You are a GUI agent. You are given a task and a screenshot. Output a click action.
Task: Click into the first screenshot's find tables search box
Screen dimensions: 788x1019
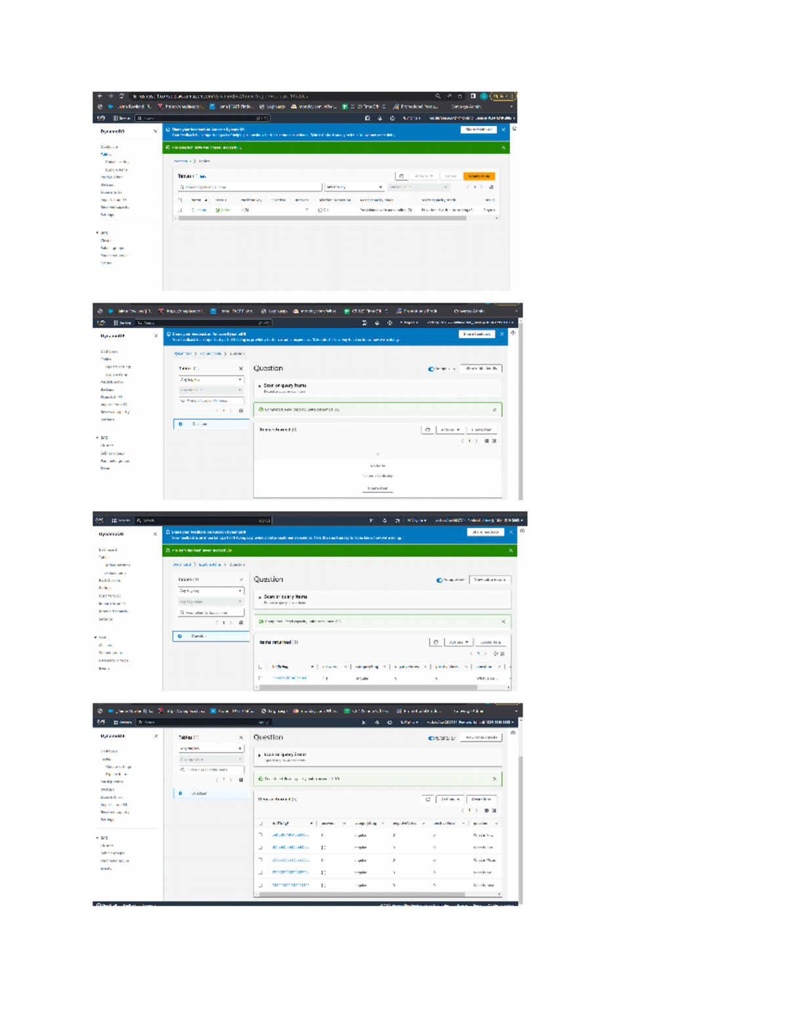click(x=250, y=187)
